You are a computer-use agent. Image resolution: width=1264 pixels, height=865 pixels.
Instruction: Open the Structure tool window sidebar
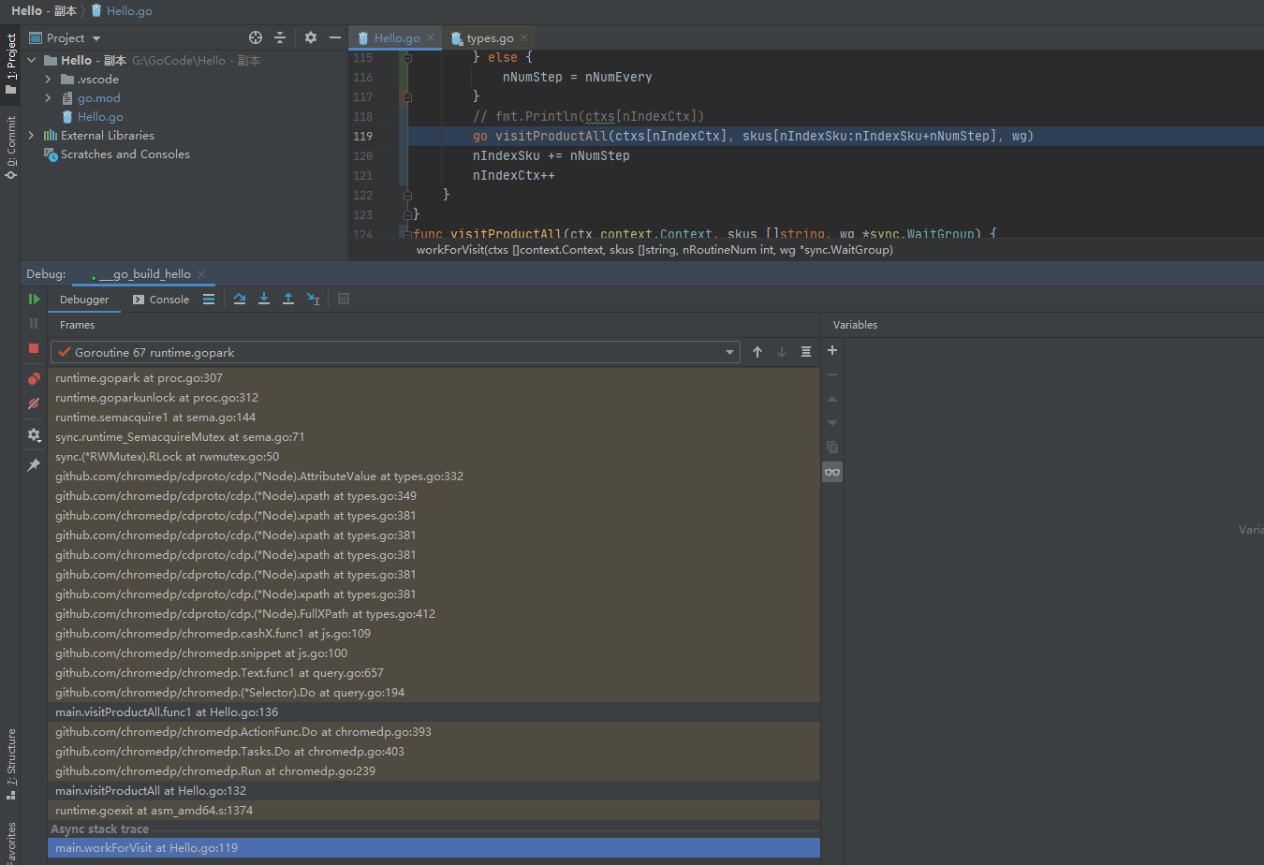click(x=11, y=765)
